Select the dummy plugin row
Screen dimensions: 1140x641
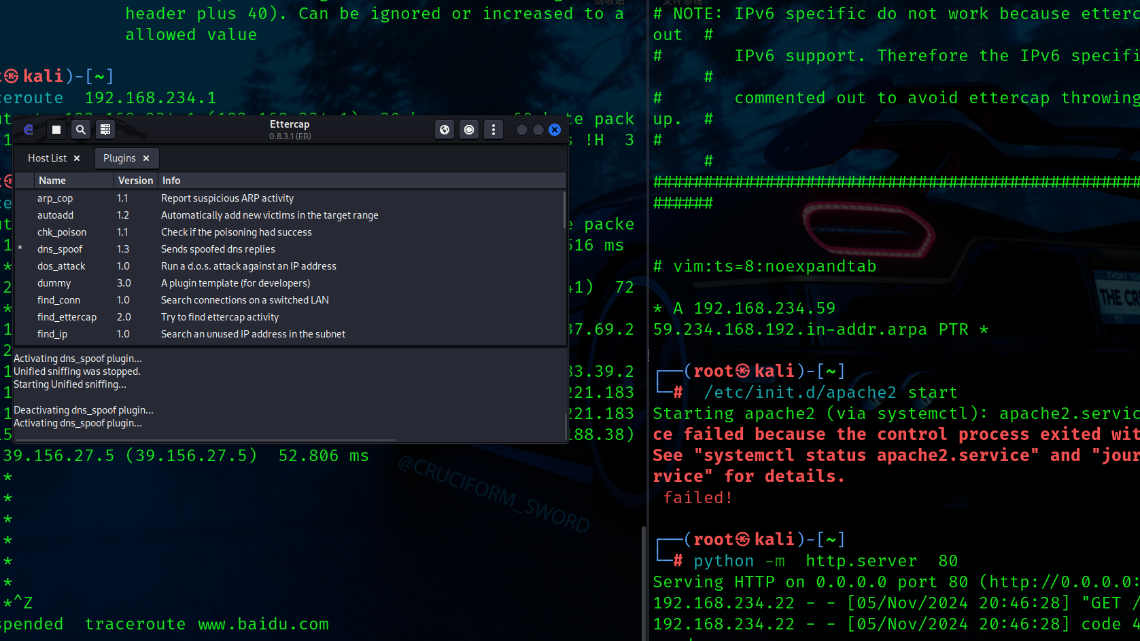tap(290, 283)
